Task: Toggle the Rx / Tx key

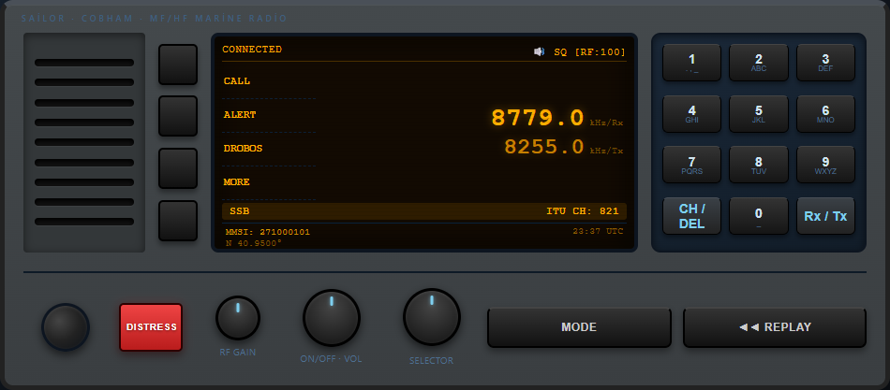Action: [x=825, y=216]
